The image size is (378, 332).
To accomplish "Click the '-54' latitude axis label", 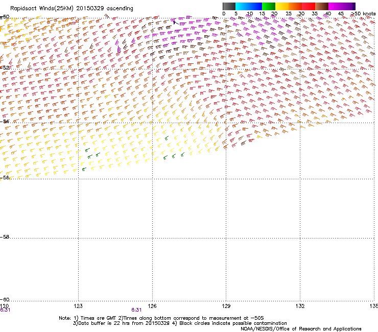I will [x=5, y=121].
